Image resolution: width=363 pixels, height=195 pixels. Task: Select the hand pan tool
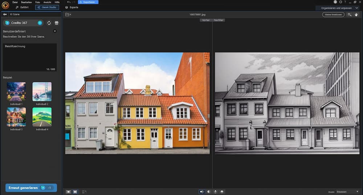click(356, 15)
